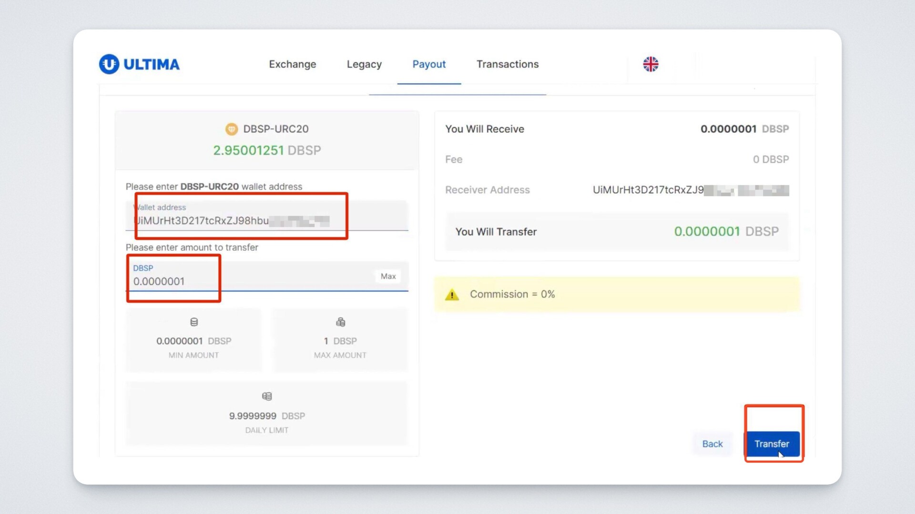The image size is (915, 514).
Task: Click the max amount coins icon
Action: coord(340,322)
